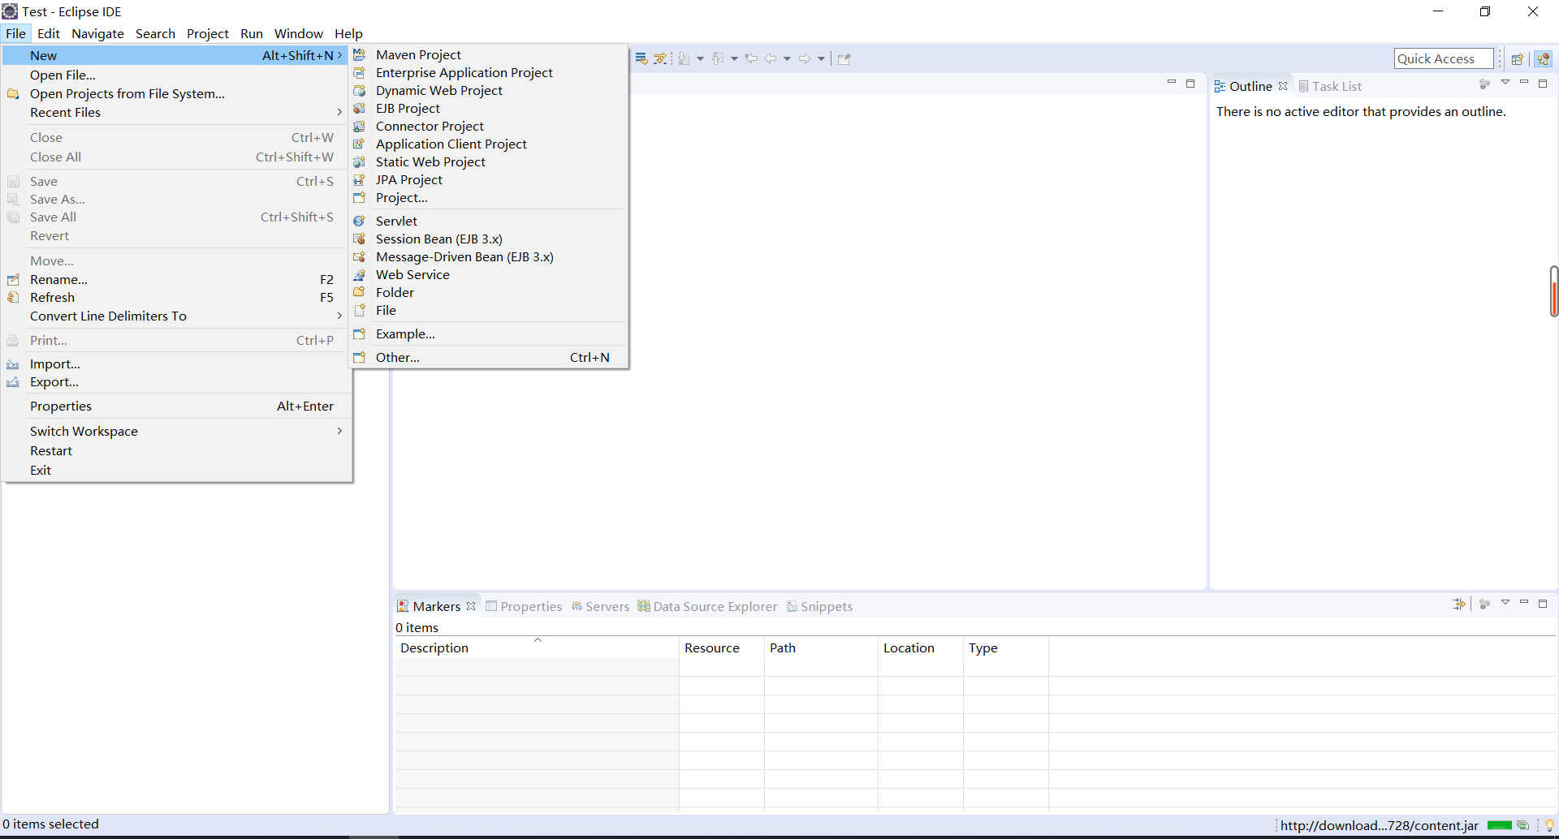Open the Import... wizard
Image resolution: width=1559 pixels, height=839 pixels.
point(176,364)
